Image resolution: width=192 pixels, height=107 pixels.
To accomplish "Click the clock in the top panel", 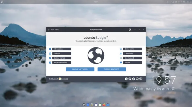I will coord(96,2).
